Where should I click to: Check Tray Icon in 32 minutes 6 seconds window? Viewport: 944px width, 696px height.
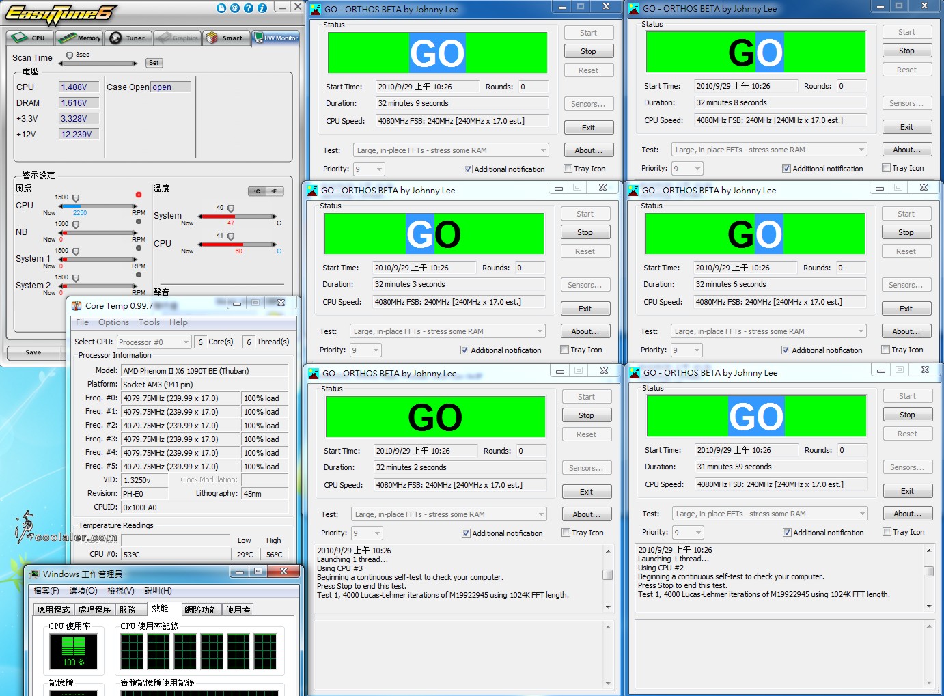coord(885,350)
